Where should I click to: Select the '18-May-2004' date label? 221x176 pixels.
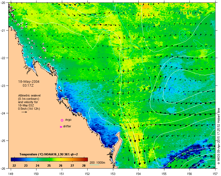29,82
